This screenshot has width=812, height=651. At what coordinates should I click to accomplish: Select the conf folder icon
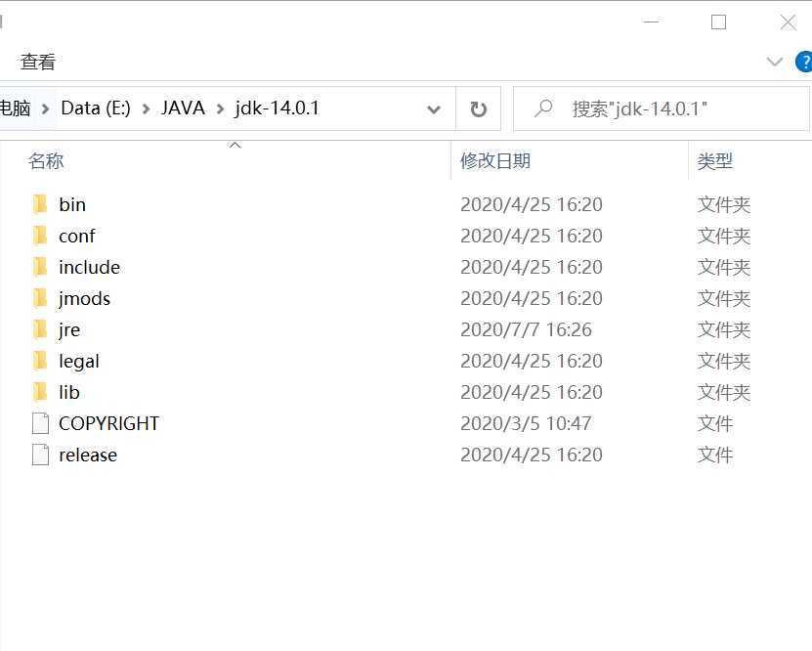click(x=40, y=236)
